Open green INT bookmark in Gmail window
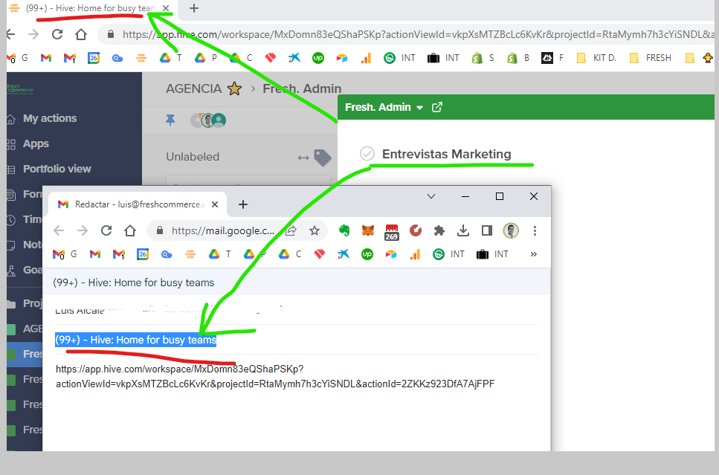Screen dimensions: 719x475 tap(448, 254)
